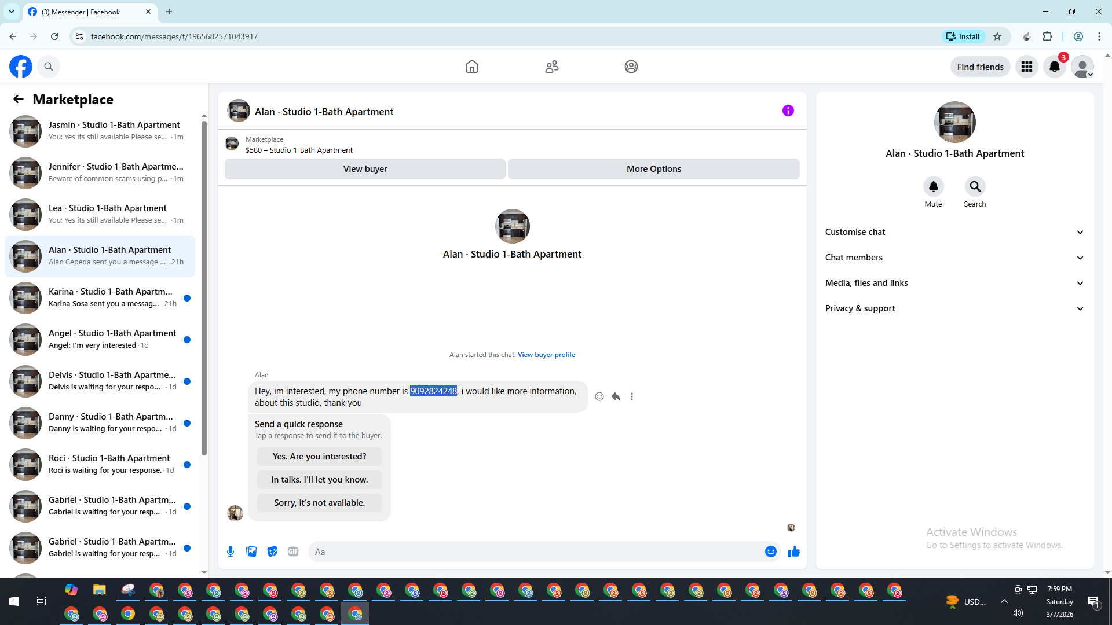This screenshot has width=1112, height=625.
Task: Expand Customise chat section
Action: 954,232
